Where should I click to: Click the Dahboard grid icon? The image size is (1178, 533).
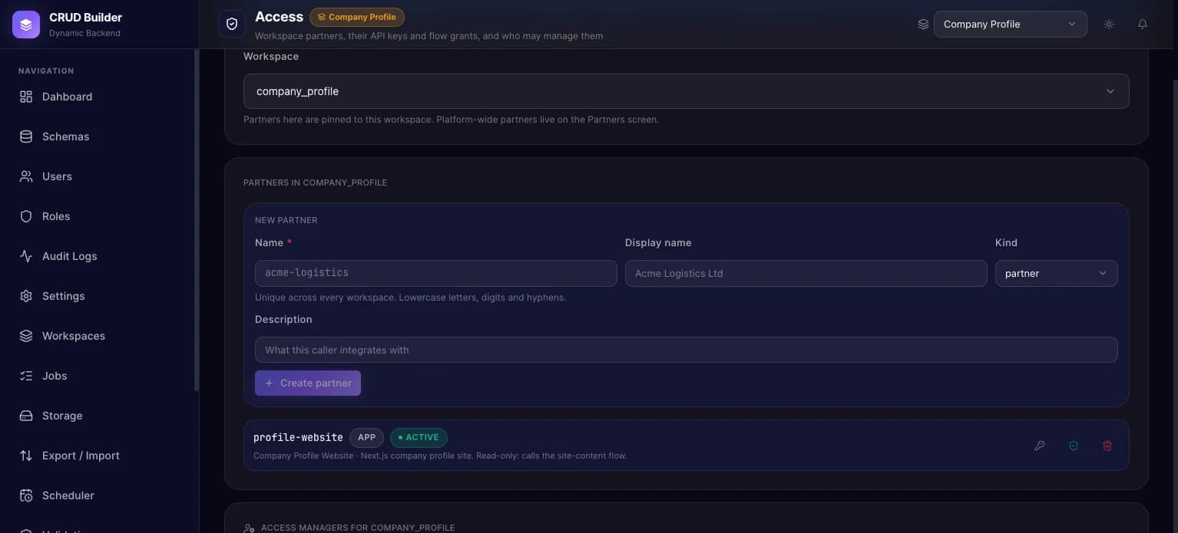[26, 97]
